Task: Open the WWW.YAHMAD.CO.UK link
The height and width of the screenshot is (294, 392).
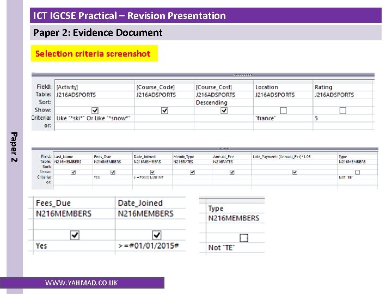Action: coord(82,283)
